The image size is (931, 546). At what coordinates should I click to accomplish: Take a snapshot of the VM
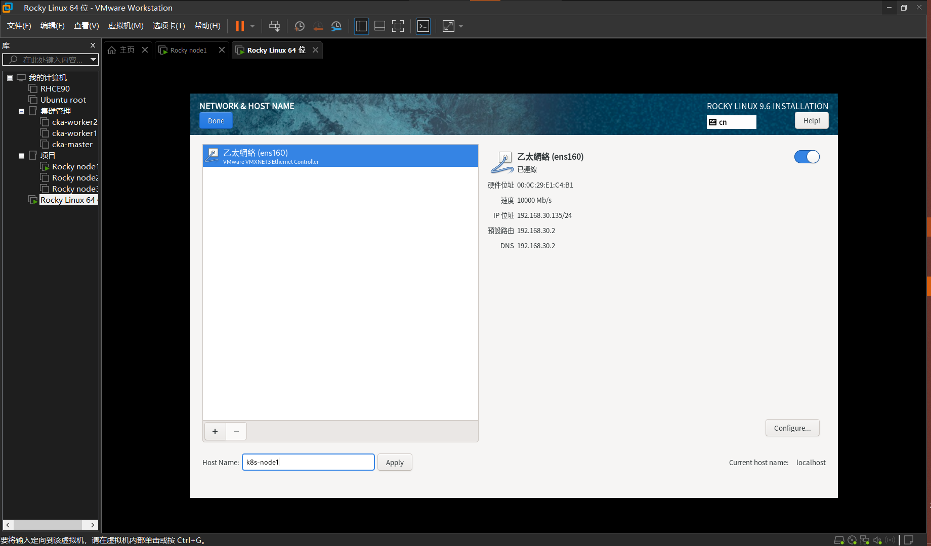[300, 26]
